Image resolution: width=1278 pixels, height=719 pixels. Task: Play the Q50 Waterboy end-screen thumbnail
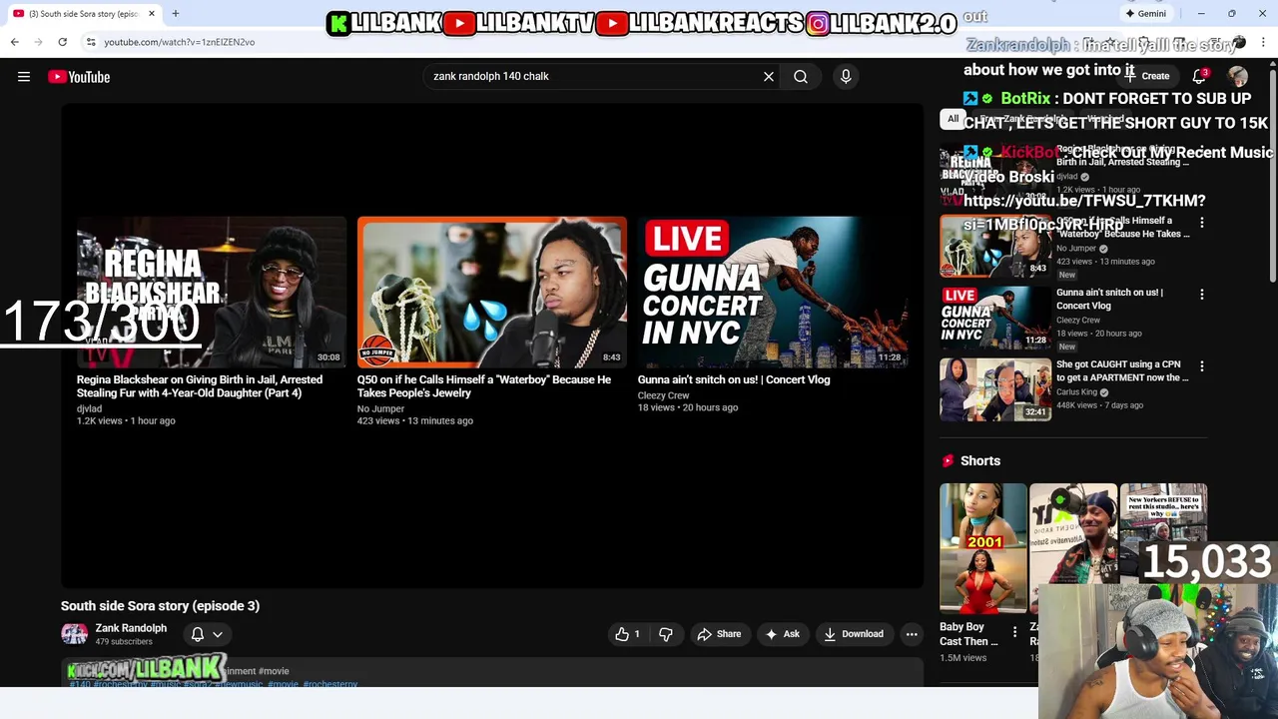tap(492, 293)
